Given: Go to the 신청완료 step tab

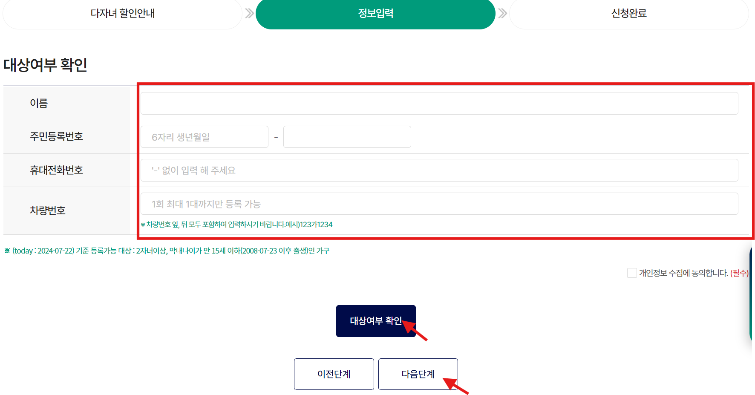Looking at the screenshot, I should coord(629,13).
